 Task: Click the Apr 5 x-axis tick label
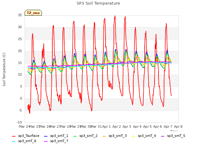[x=147, y=126]
